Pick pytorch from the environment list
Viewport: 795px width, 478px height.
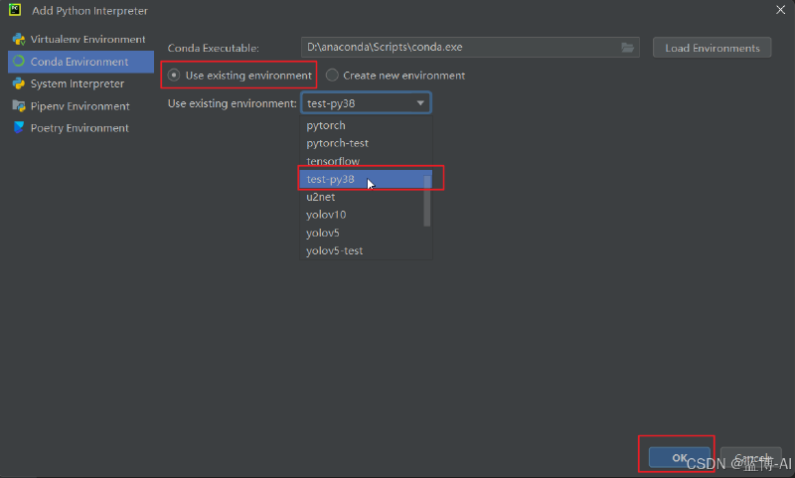click(366, 125)
